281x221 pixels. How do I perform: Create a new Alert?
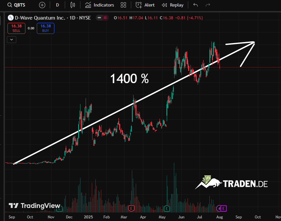145,5
